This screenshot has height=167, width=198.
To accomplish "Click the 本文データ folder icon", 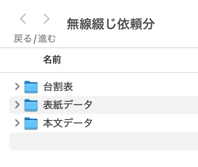I will coord(31,123).
